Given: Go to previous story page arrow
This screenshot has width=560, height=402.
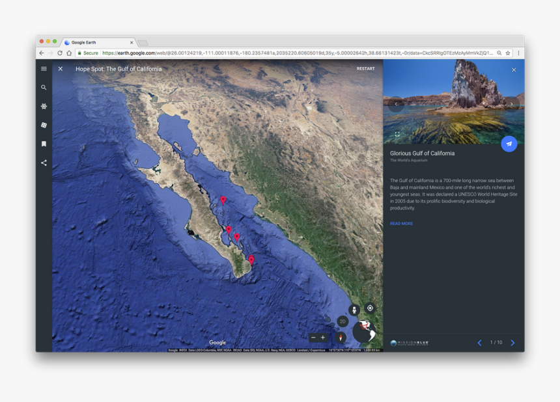Looking at the screenshot, I should coord(480,343).
